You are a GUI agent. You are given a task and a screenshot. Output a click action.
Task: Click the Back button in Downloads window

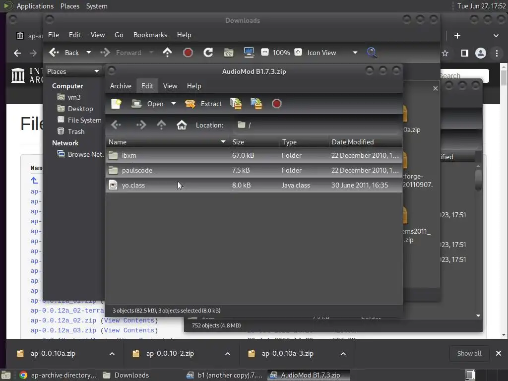pos(64,53)
